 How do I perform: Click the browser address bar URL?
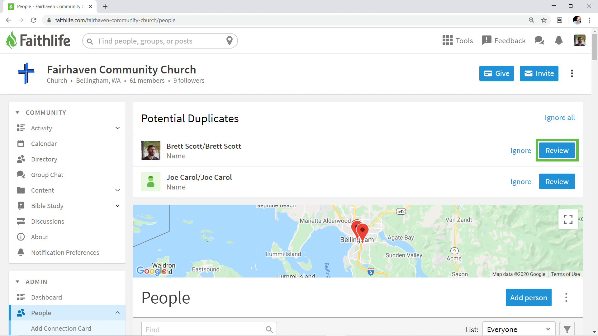[115, 20]
